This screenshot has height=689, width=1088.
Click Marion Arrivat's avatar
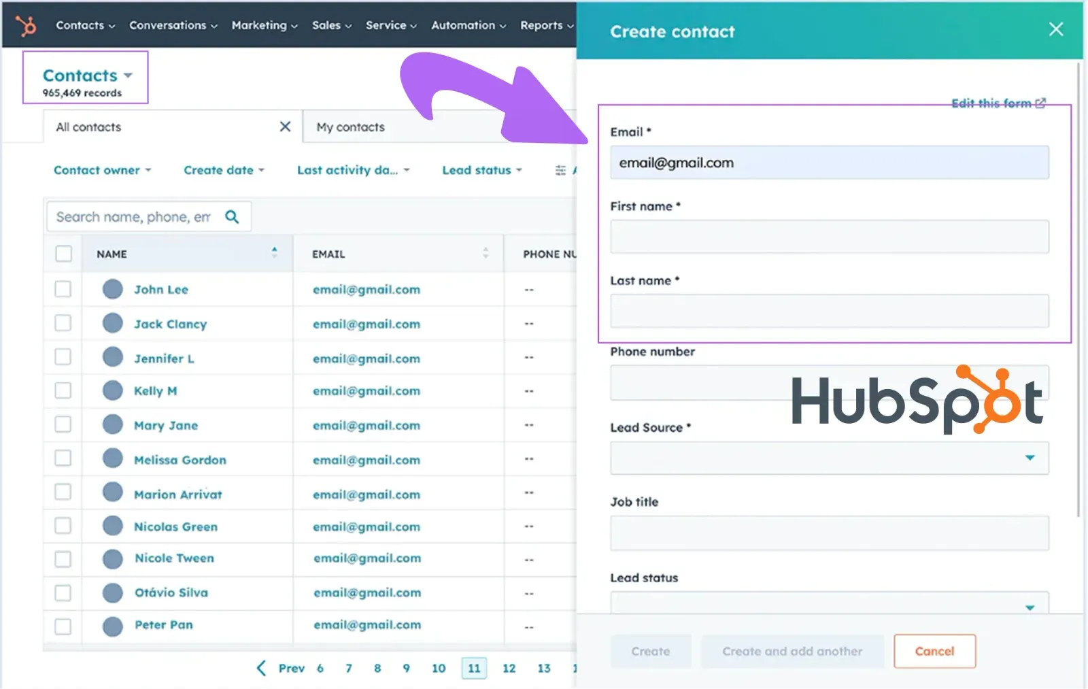coord(112,492)
